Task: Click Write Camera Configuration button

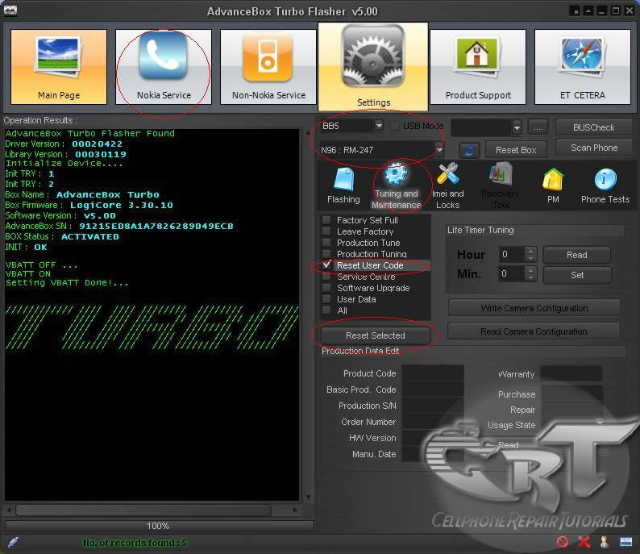Action: pos(534,308)
